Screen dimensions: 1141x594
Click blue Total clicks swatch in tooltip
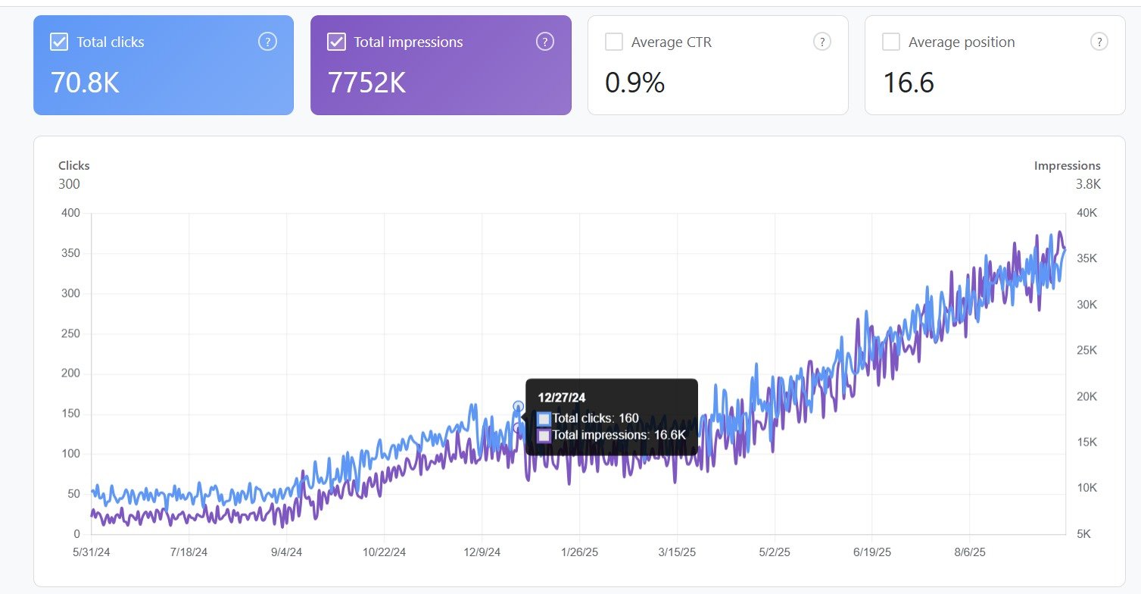click(544, 418)
